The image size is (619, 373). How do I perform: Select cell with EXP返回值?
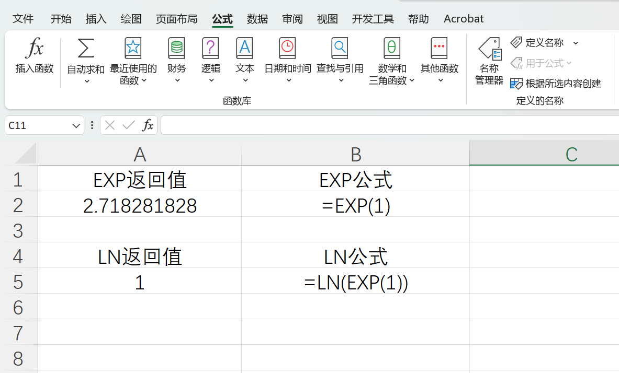140,179
